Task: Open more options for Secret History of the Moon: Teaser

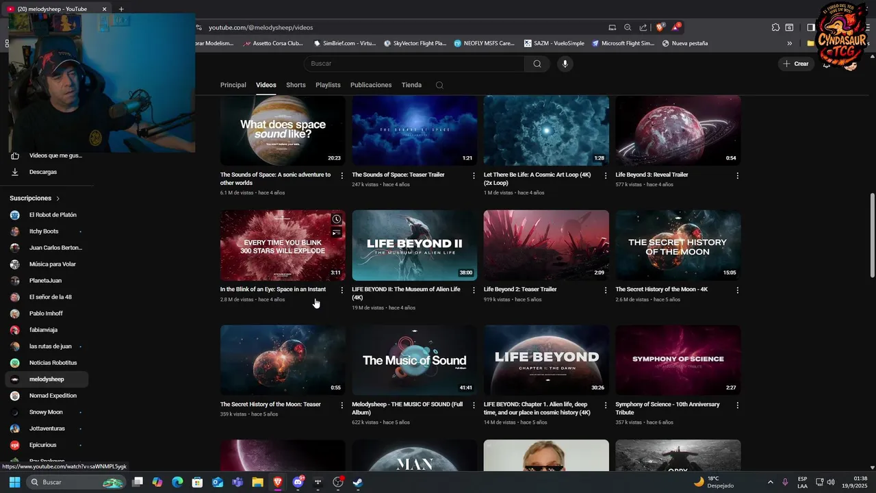Action: 342,405
